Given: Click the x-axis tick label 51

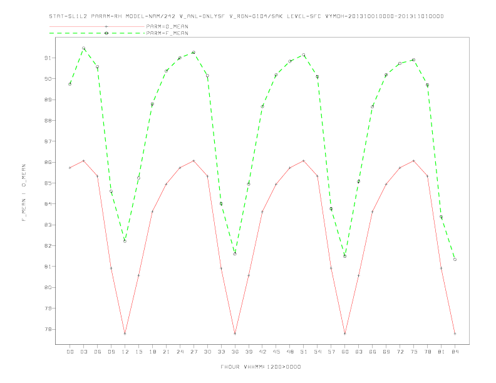Looking at the screenshot, I should 304,352.
